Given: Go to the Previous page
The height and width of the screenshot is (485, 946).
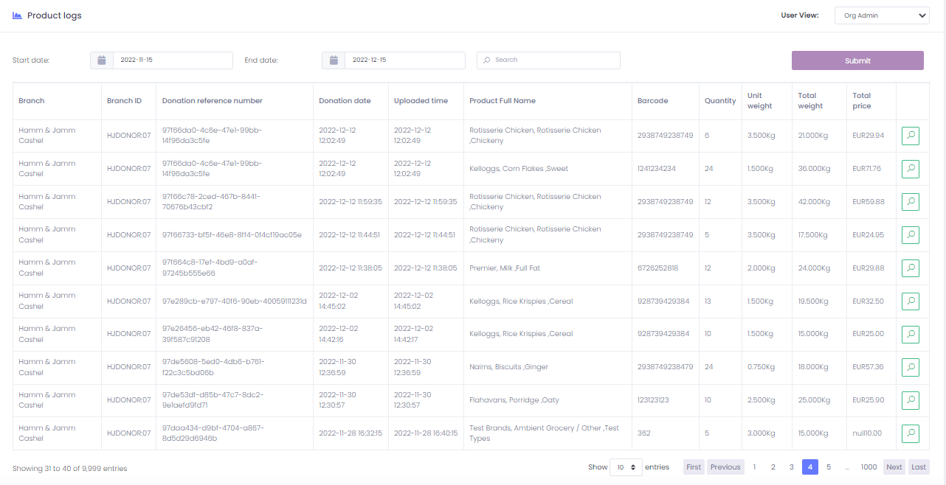Looking at the screenshot, I should point(725,467).
